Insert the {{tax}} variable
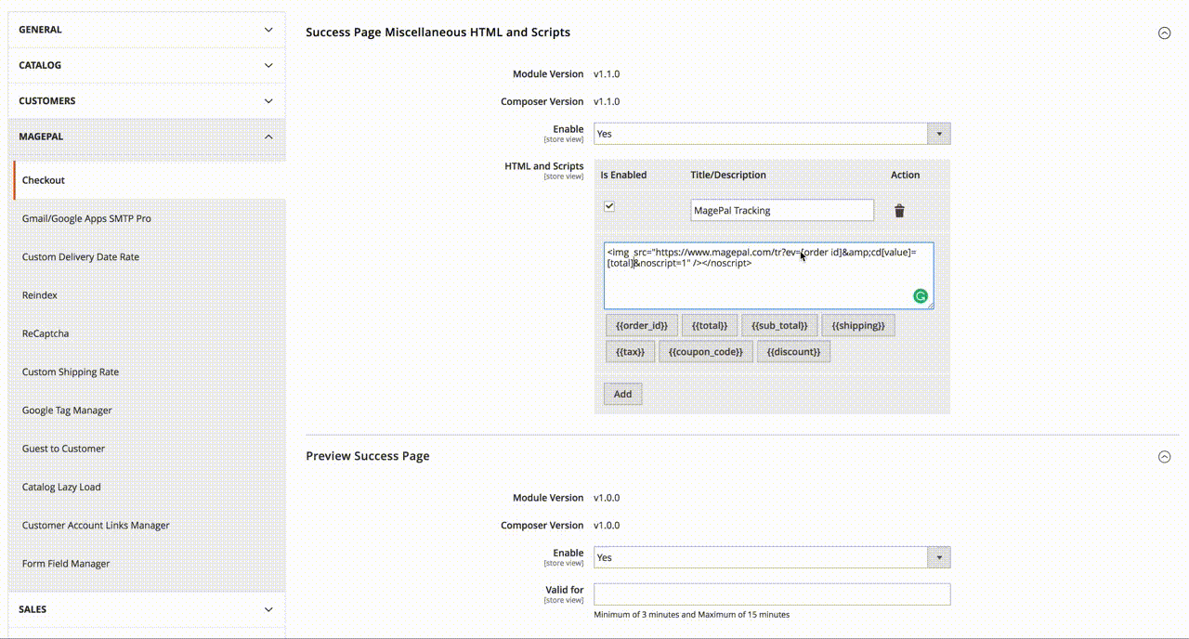 [631, 352]
